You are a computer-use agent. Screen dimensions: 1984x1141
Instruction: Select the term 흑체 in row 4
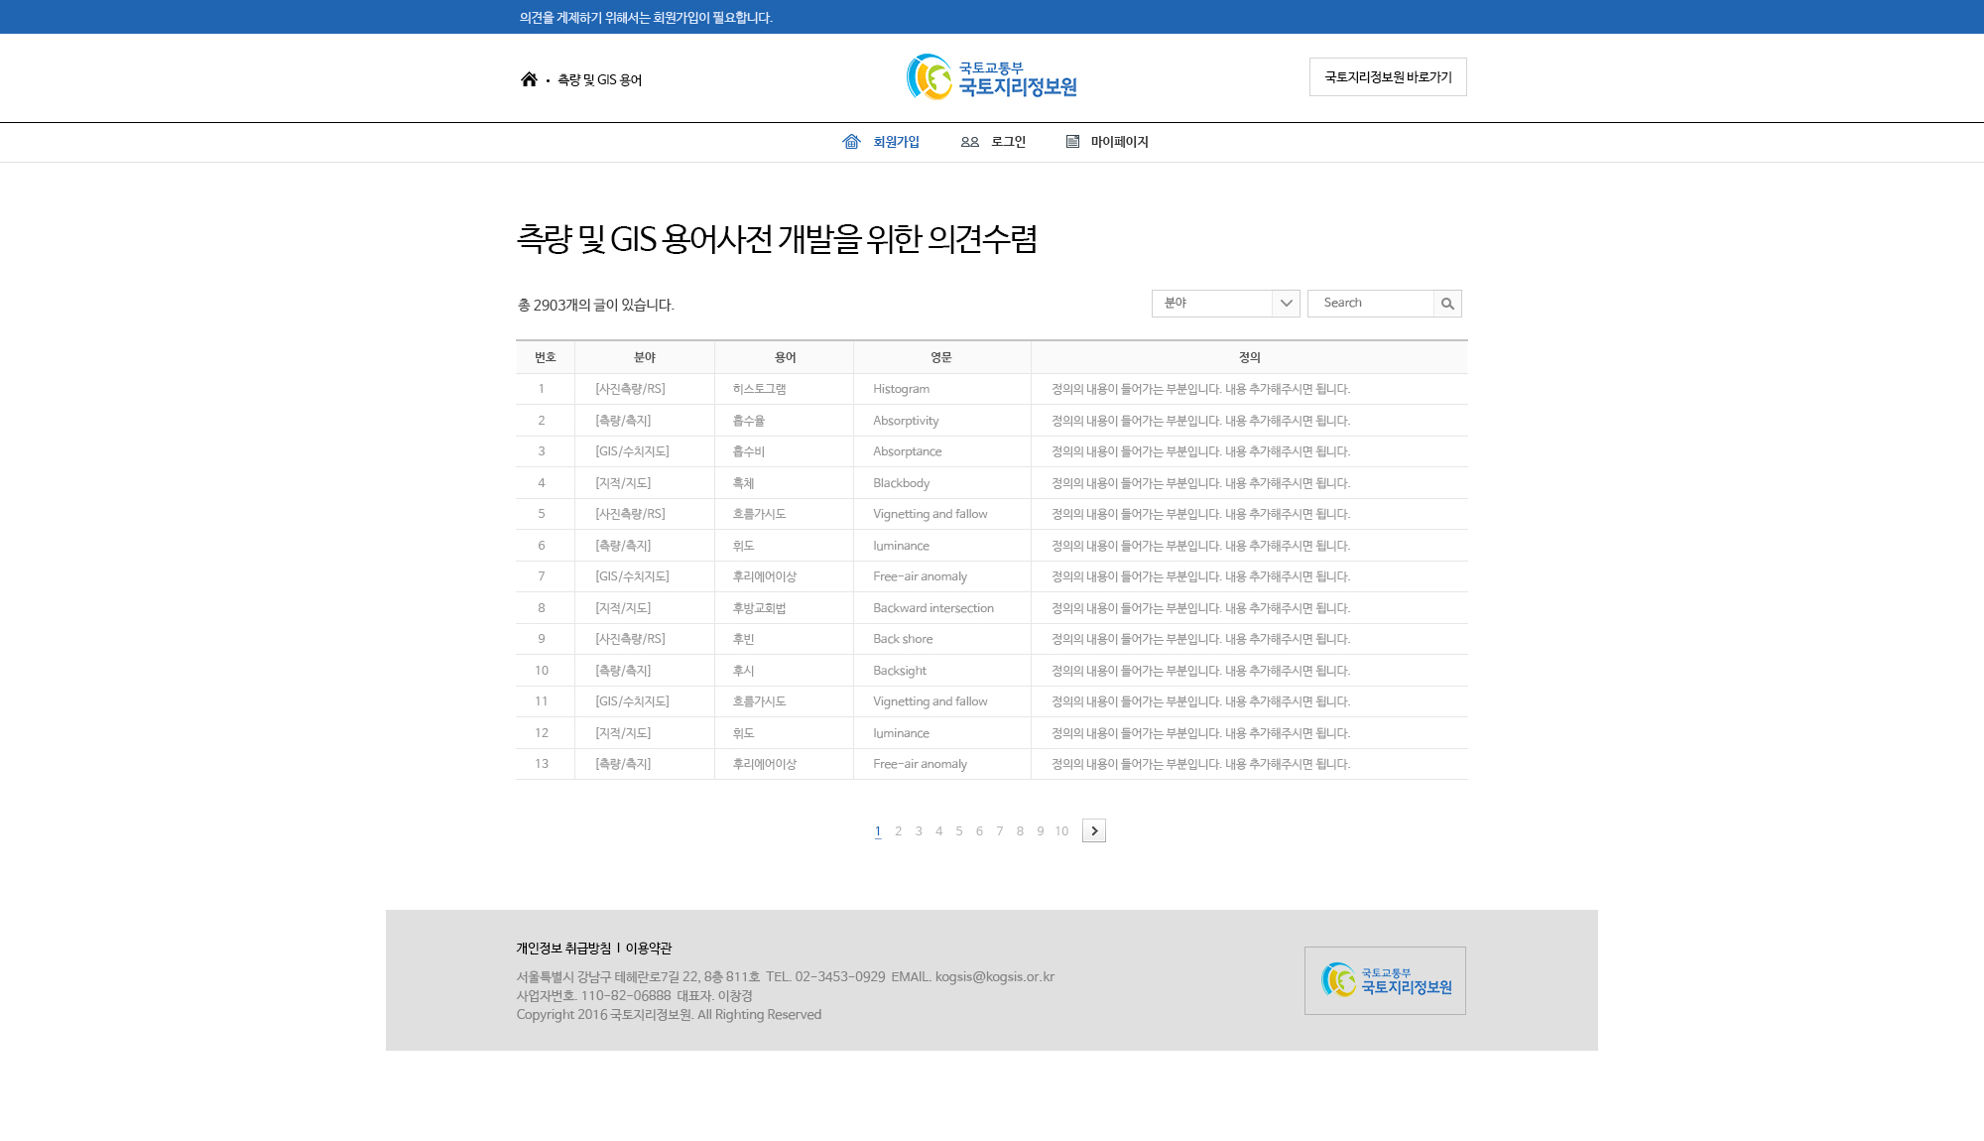click(743, 483)
